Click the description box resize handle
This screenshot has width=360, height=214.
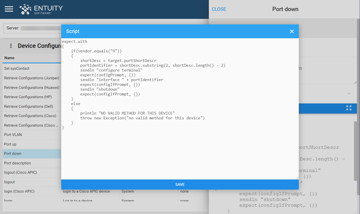pos(355,83)
